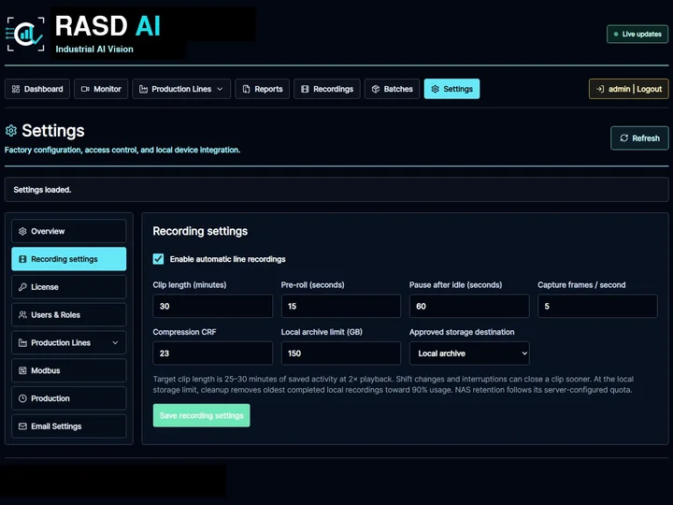Click the Batches box icon
673x505 pixels.
[376, 89]
